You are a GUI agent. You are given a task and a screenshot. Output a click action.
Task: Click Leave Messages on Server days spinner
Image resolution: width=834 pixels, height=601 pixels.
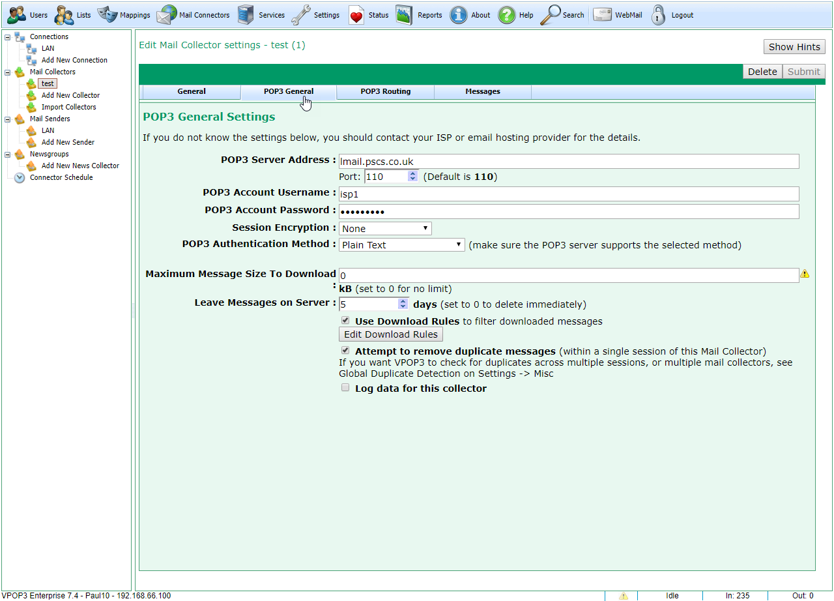point(403,304)
